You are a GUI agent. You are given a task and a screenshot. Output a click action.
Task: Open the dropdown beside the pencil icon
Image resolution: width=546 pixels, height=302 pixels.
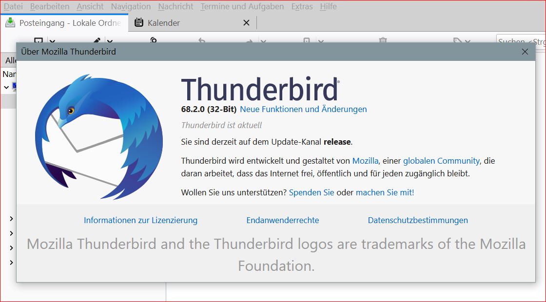[110, 41]
